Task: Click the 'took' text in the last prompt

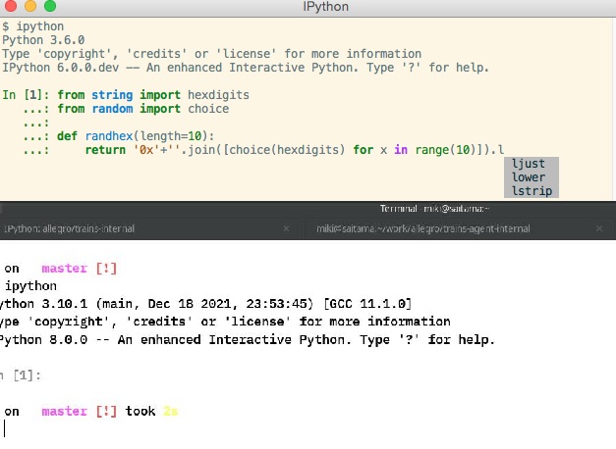Action: click(x=140, y=412)
